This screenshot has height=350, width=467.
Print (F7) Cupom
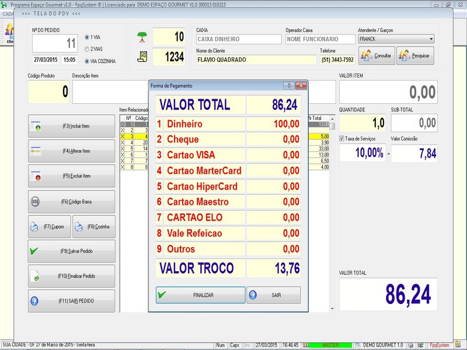coord(50,227)
